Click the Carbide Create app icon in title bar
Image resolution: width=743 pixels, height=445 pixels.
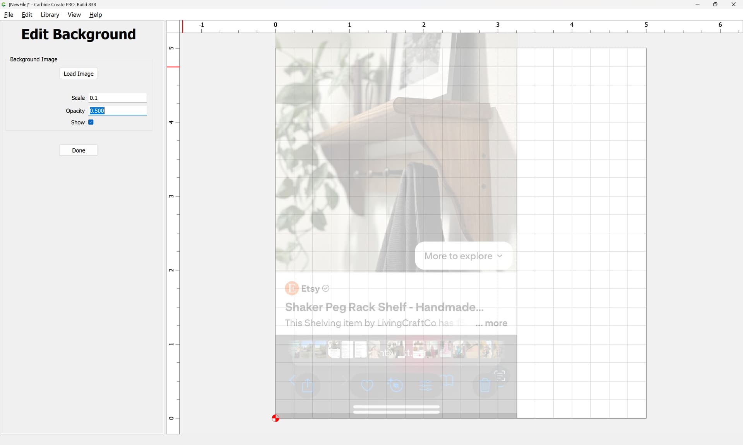click(4, 4)
